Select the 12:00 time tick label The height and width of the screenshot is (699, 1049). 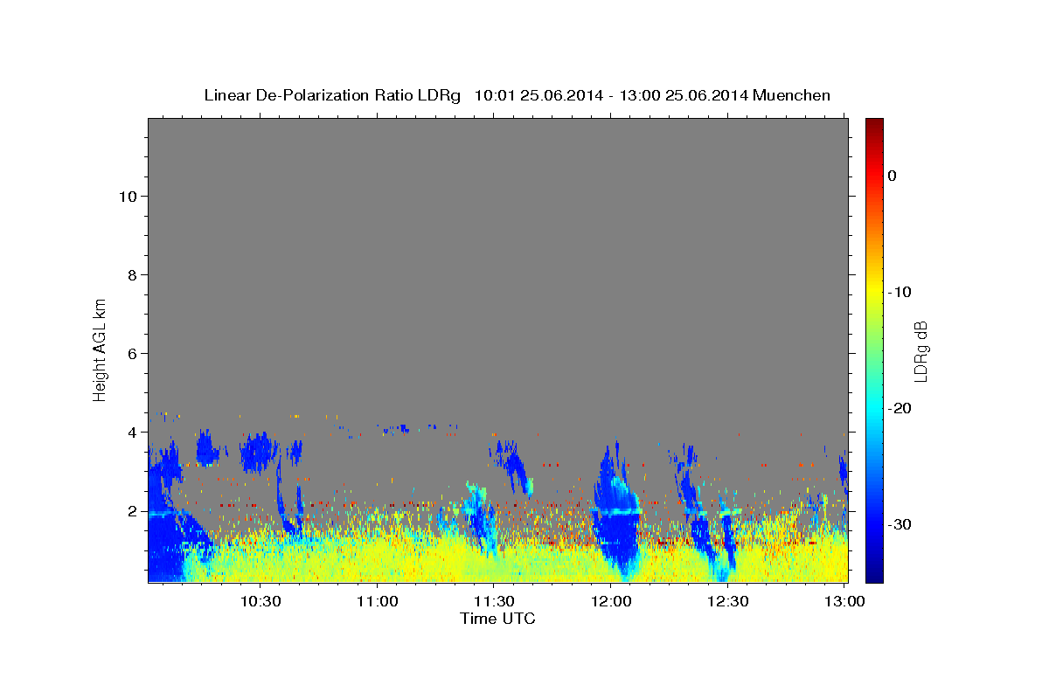(x=611, y=601)
